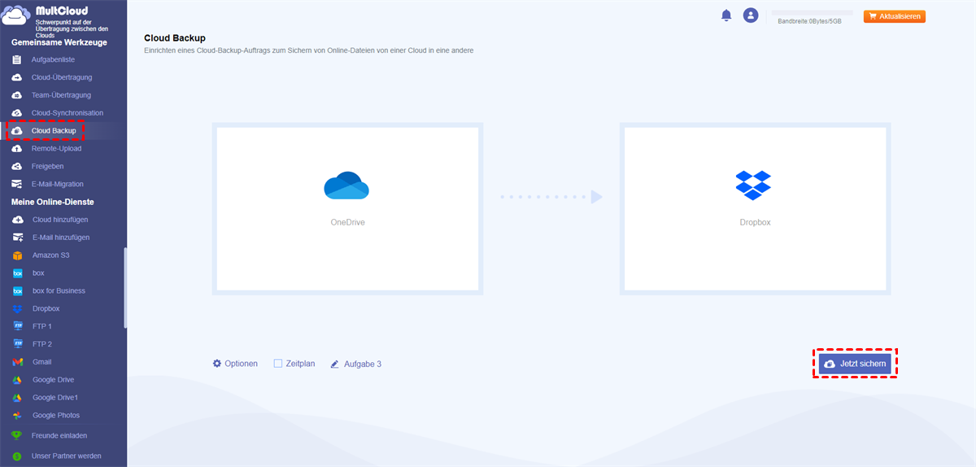
Task: Select the Dropbox destination panel
Action: click(755, 208)
